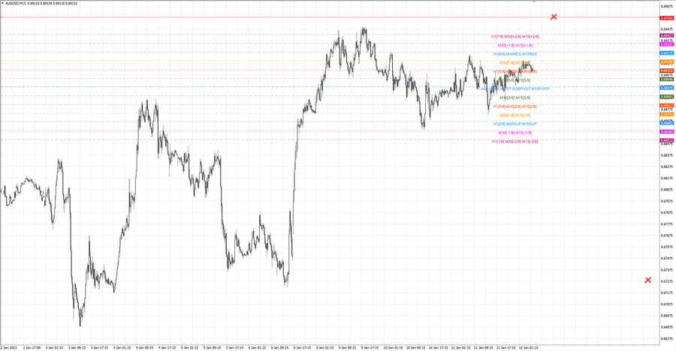Click the 2 Jan 2023 date label
The height and width of the screenshot is (351, 676).
(9, 347)
